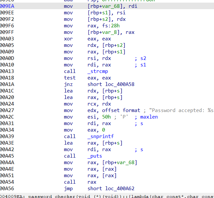The image size is (214, 198).
Task: Click the s1 comment at 00A10
Action: (x=143, y=65)
